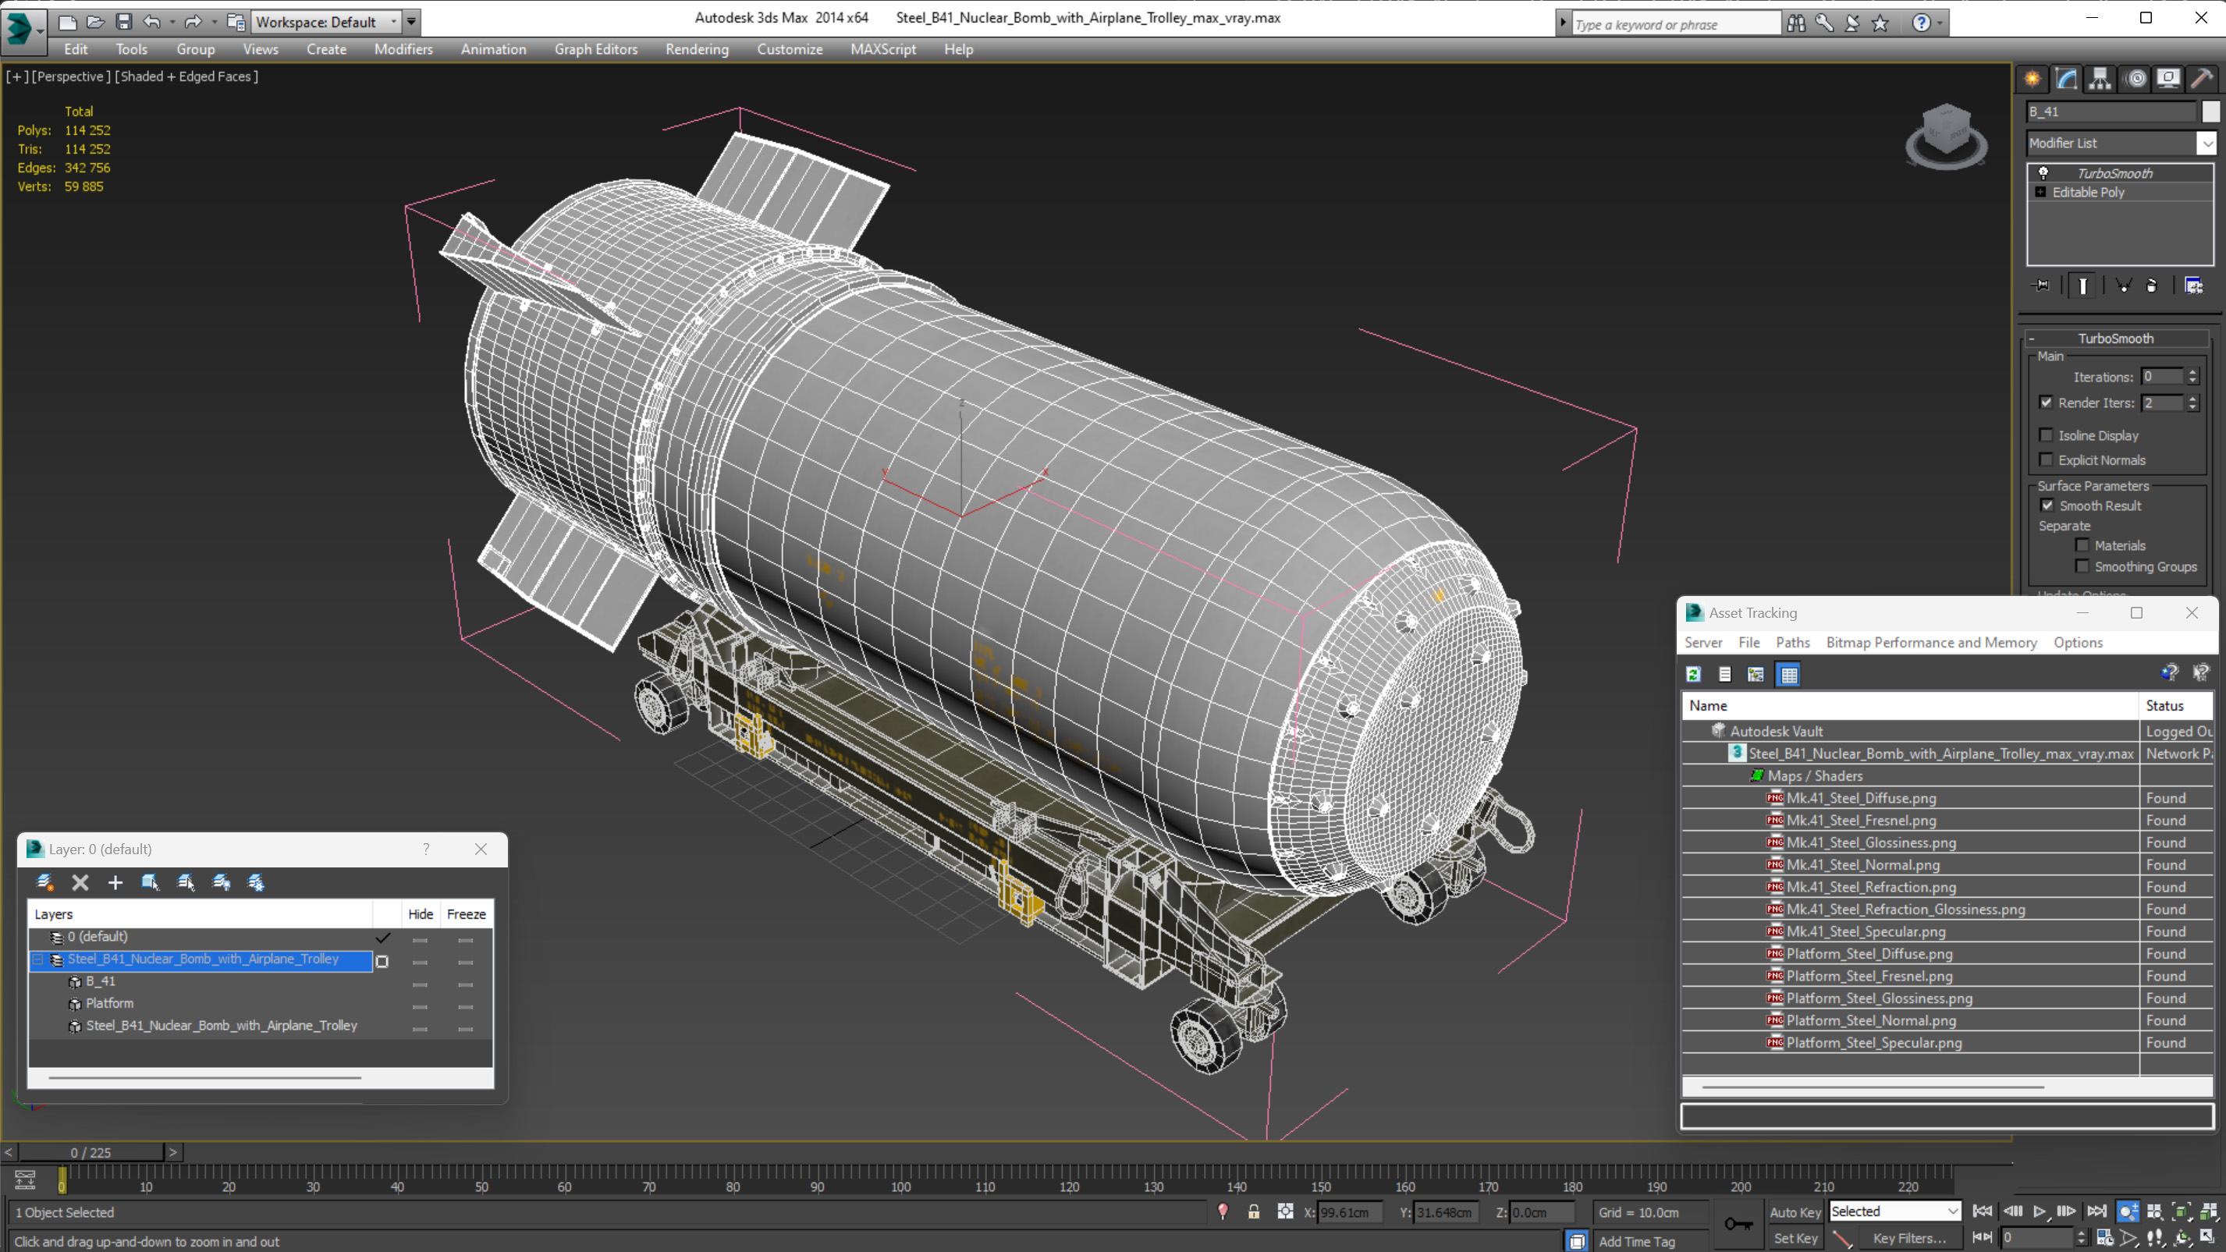The height and width of the screenshot is (1252, 2226).
Task: Toggle current-layer box for Steel_B41 layer
Action: [x=382, y=961]
